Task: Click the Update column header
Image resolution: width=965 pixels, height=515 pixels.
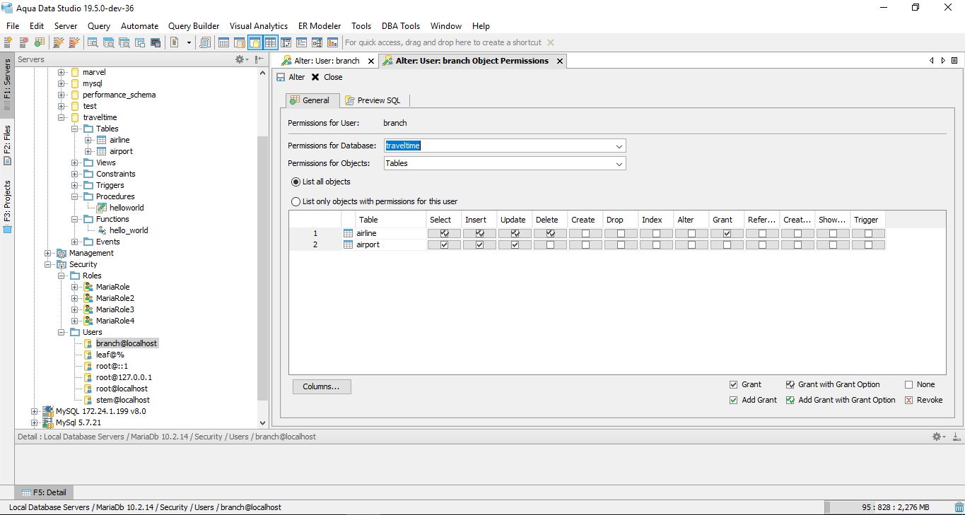Action: [x=514, y=220]
